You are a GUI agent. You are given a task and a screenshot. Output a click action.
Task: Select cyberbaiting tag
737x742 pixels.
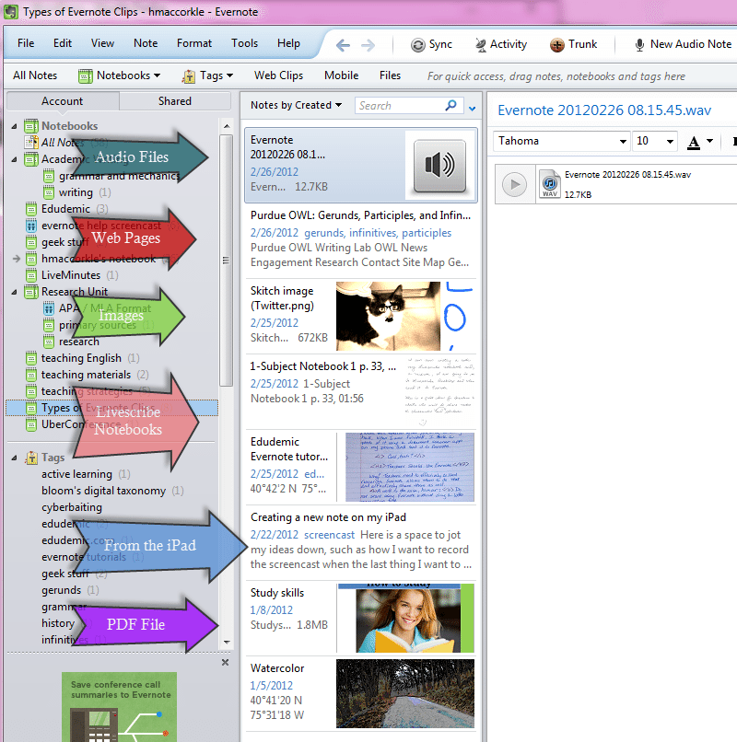[x=72, y=507]
